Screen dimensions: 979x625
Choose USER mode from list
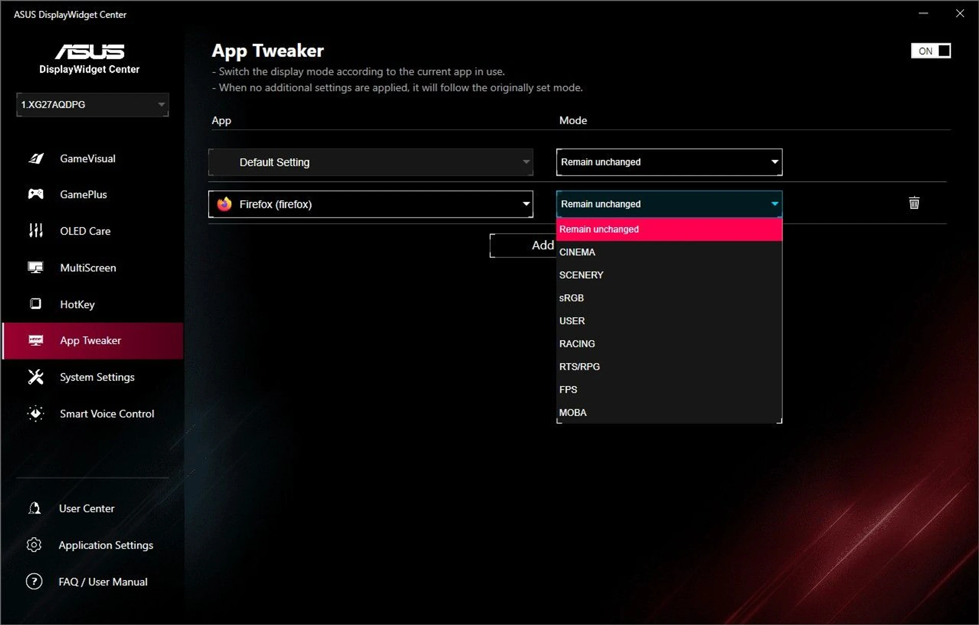(669, 321)
